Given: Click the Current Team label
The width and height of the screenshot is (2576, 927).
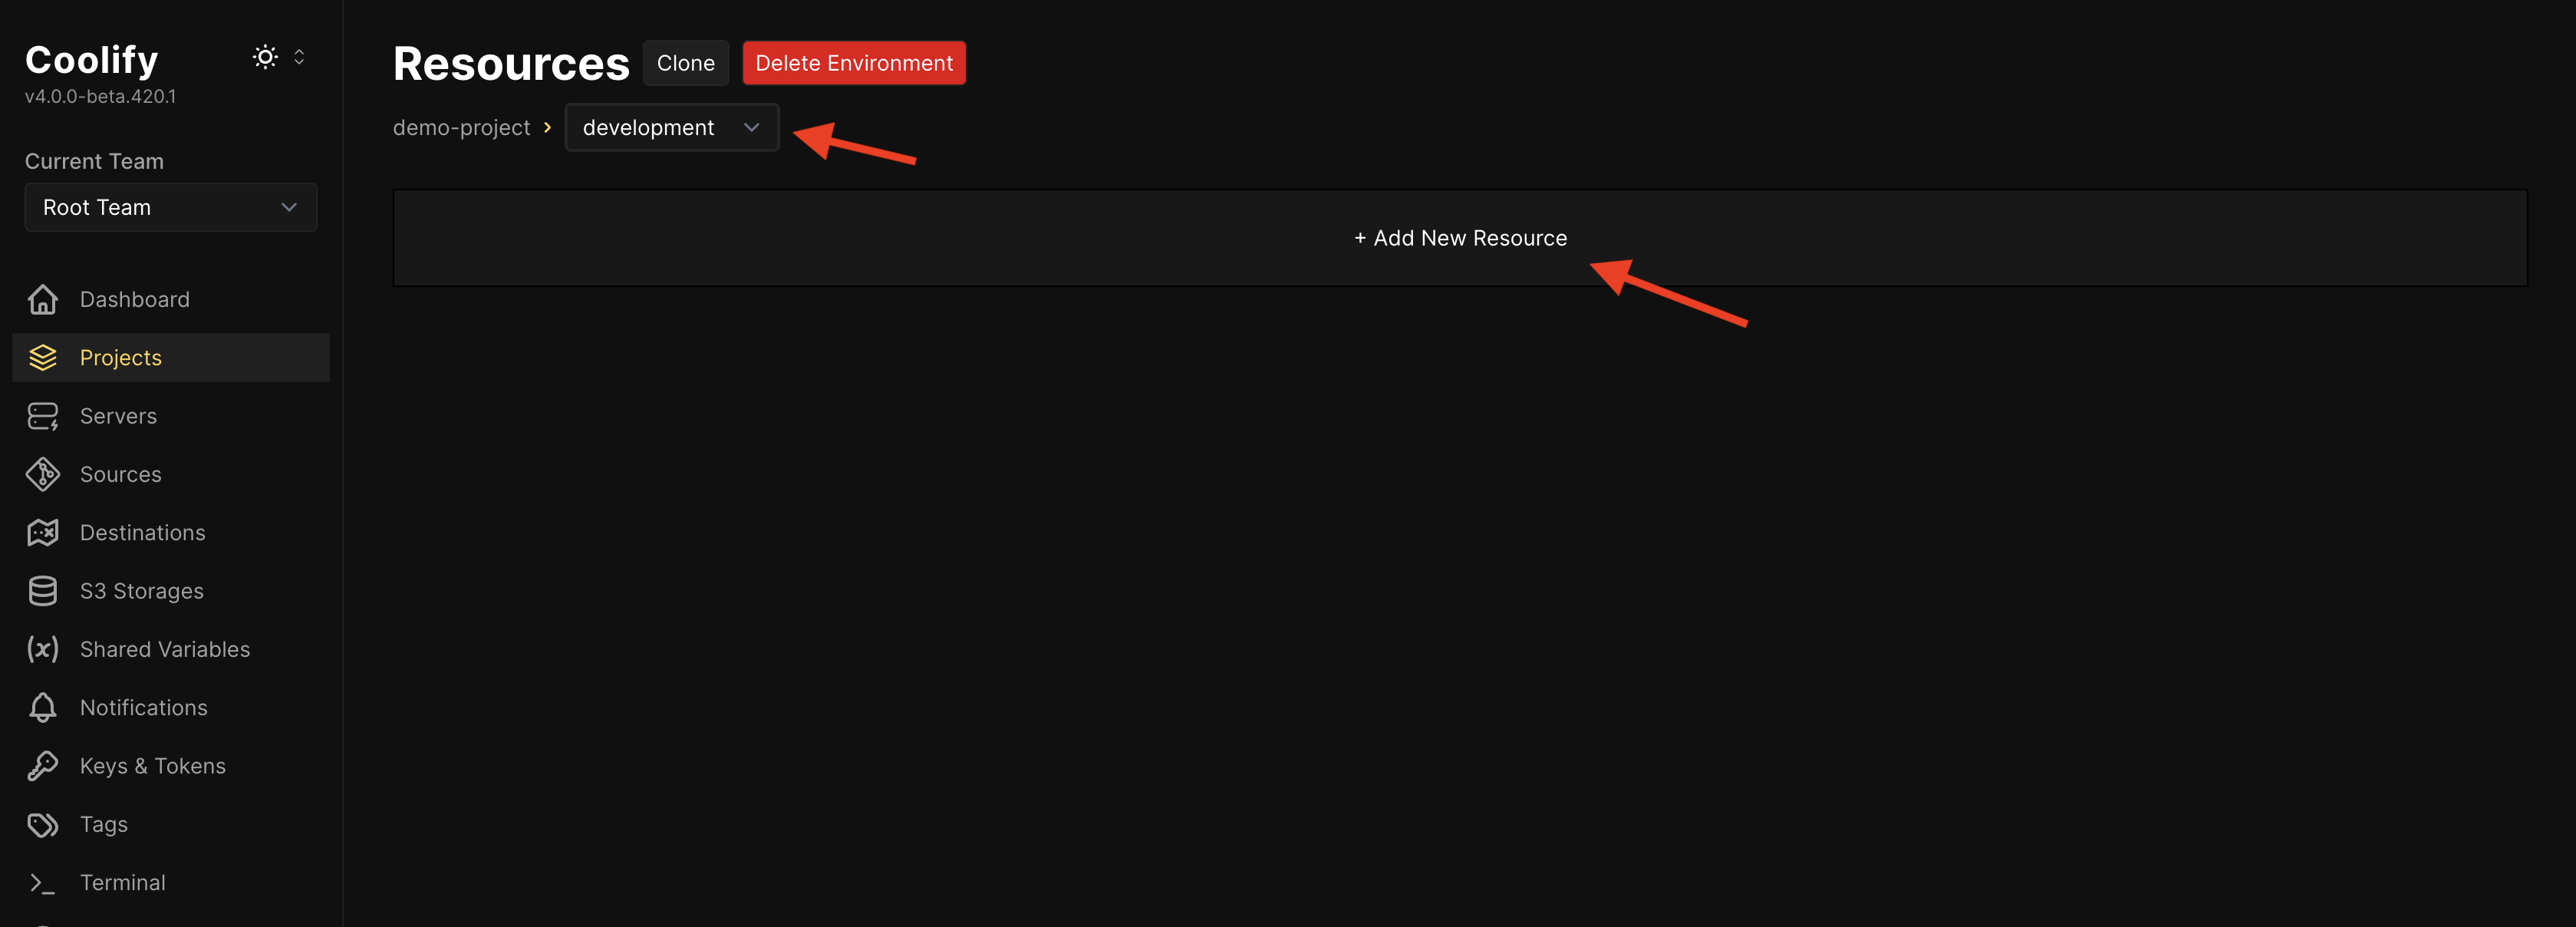Looking at the screenshot, I should point(94,161).
